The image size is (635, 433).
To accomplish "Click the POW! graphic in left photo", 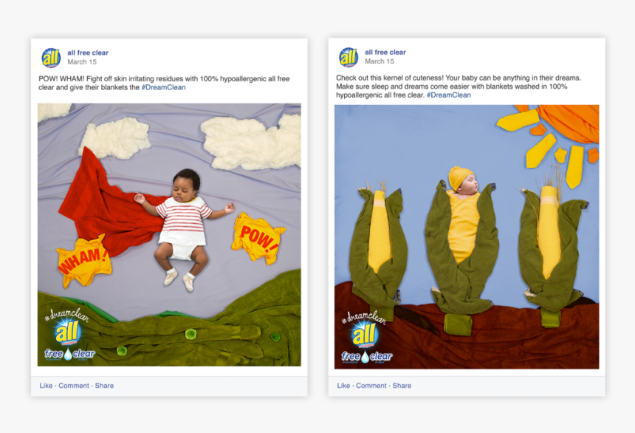I will (258, 238).
